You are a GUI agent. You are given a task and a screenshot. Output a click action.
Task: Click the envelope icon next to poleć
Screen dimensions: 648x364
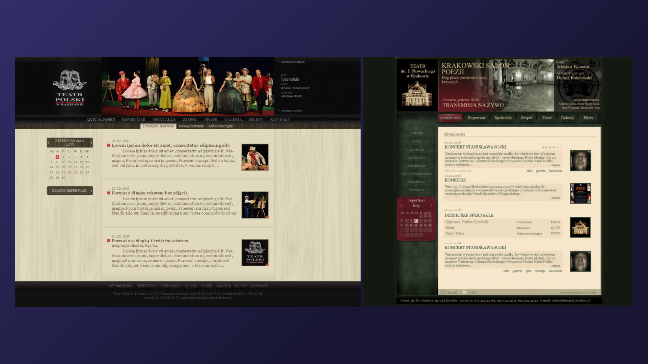coord(464,292)
